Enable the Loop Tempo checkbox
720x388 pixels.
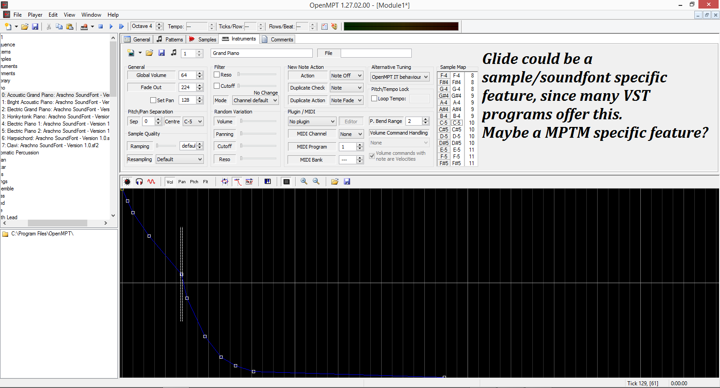[x=374, y=99]
